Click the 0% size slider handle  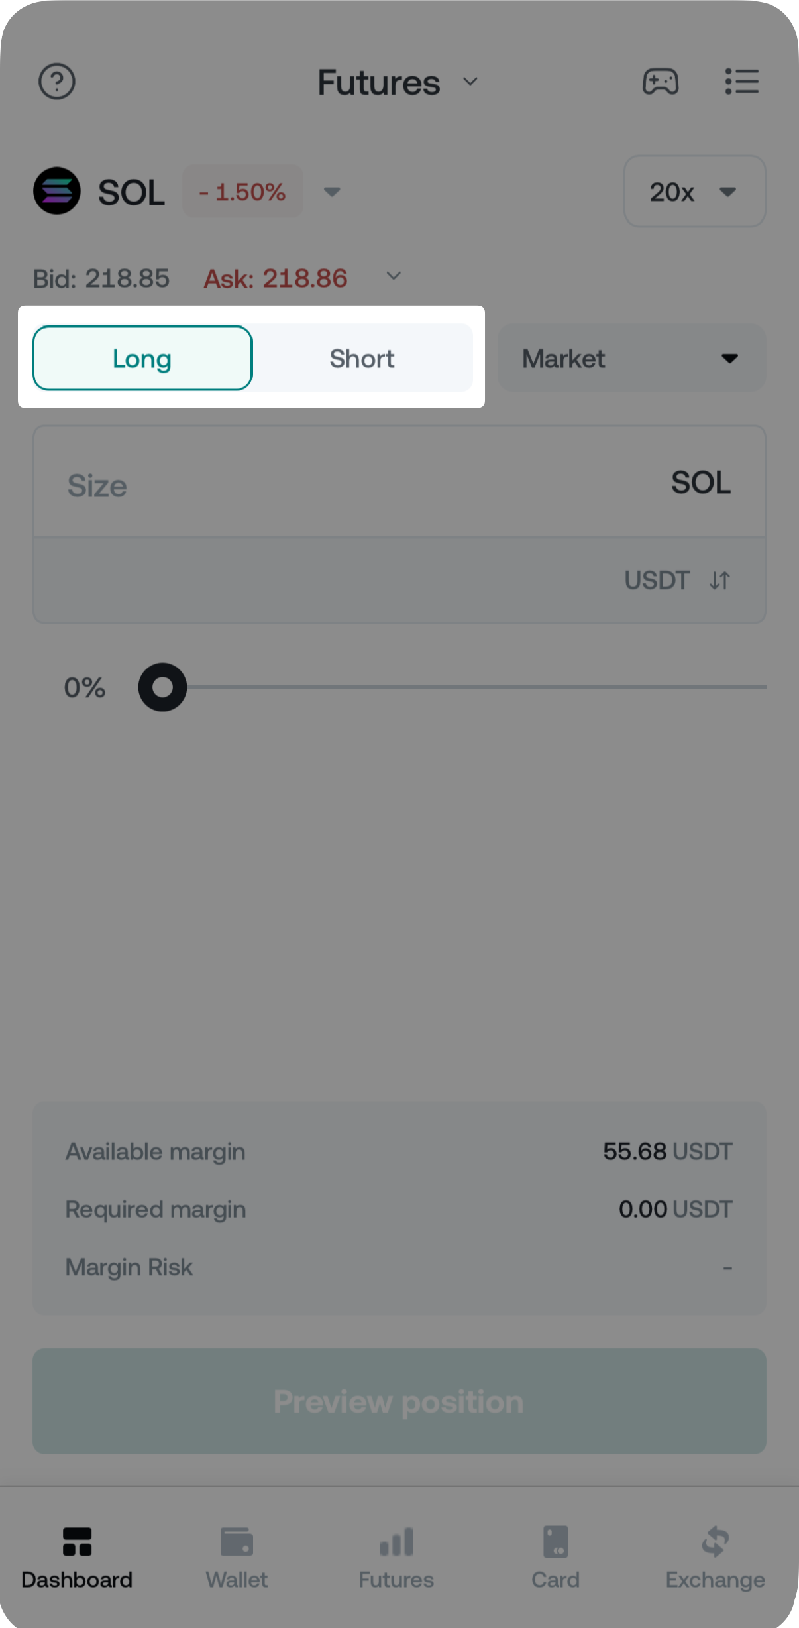(x=162, y=687)
